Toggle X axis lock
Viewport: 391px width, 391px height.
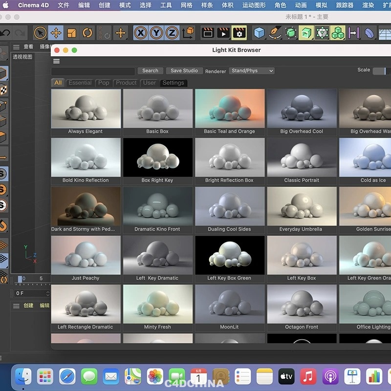(141, 33)
